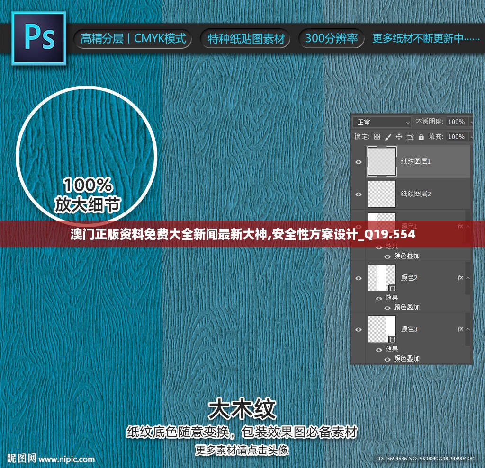Open the 正常 blend mode dropdown
The height and width of the screenshot is (468, 485).
(x=383, y=122)
